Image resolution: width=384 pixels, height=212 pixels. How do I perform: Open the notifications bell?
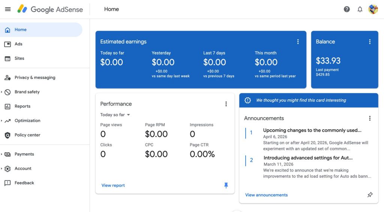(360, 9)
